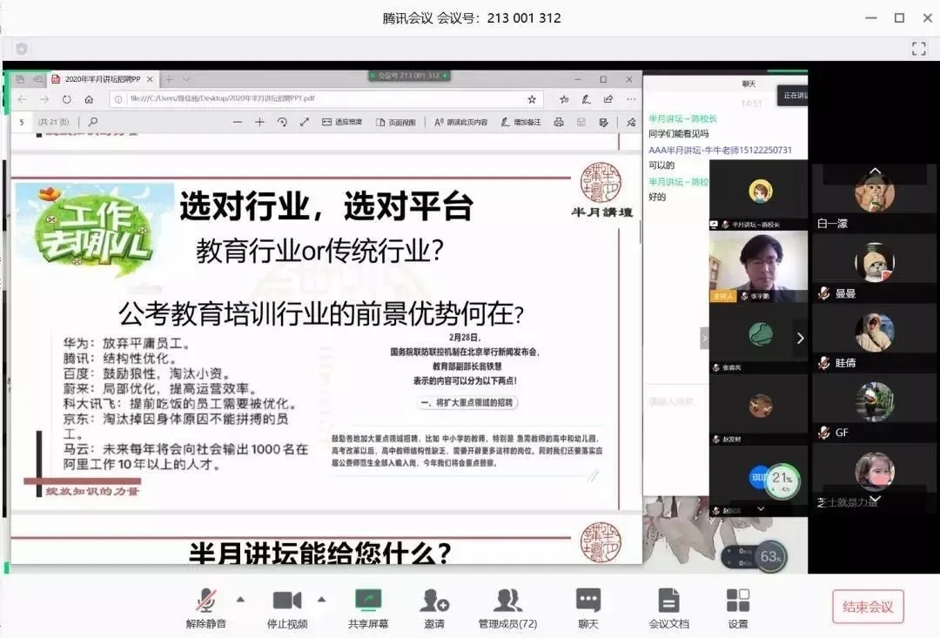Close the 2020年半月讲坛招聘PP tab
940x638 pixels.
(150, 79)
